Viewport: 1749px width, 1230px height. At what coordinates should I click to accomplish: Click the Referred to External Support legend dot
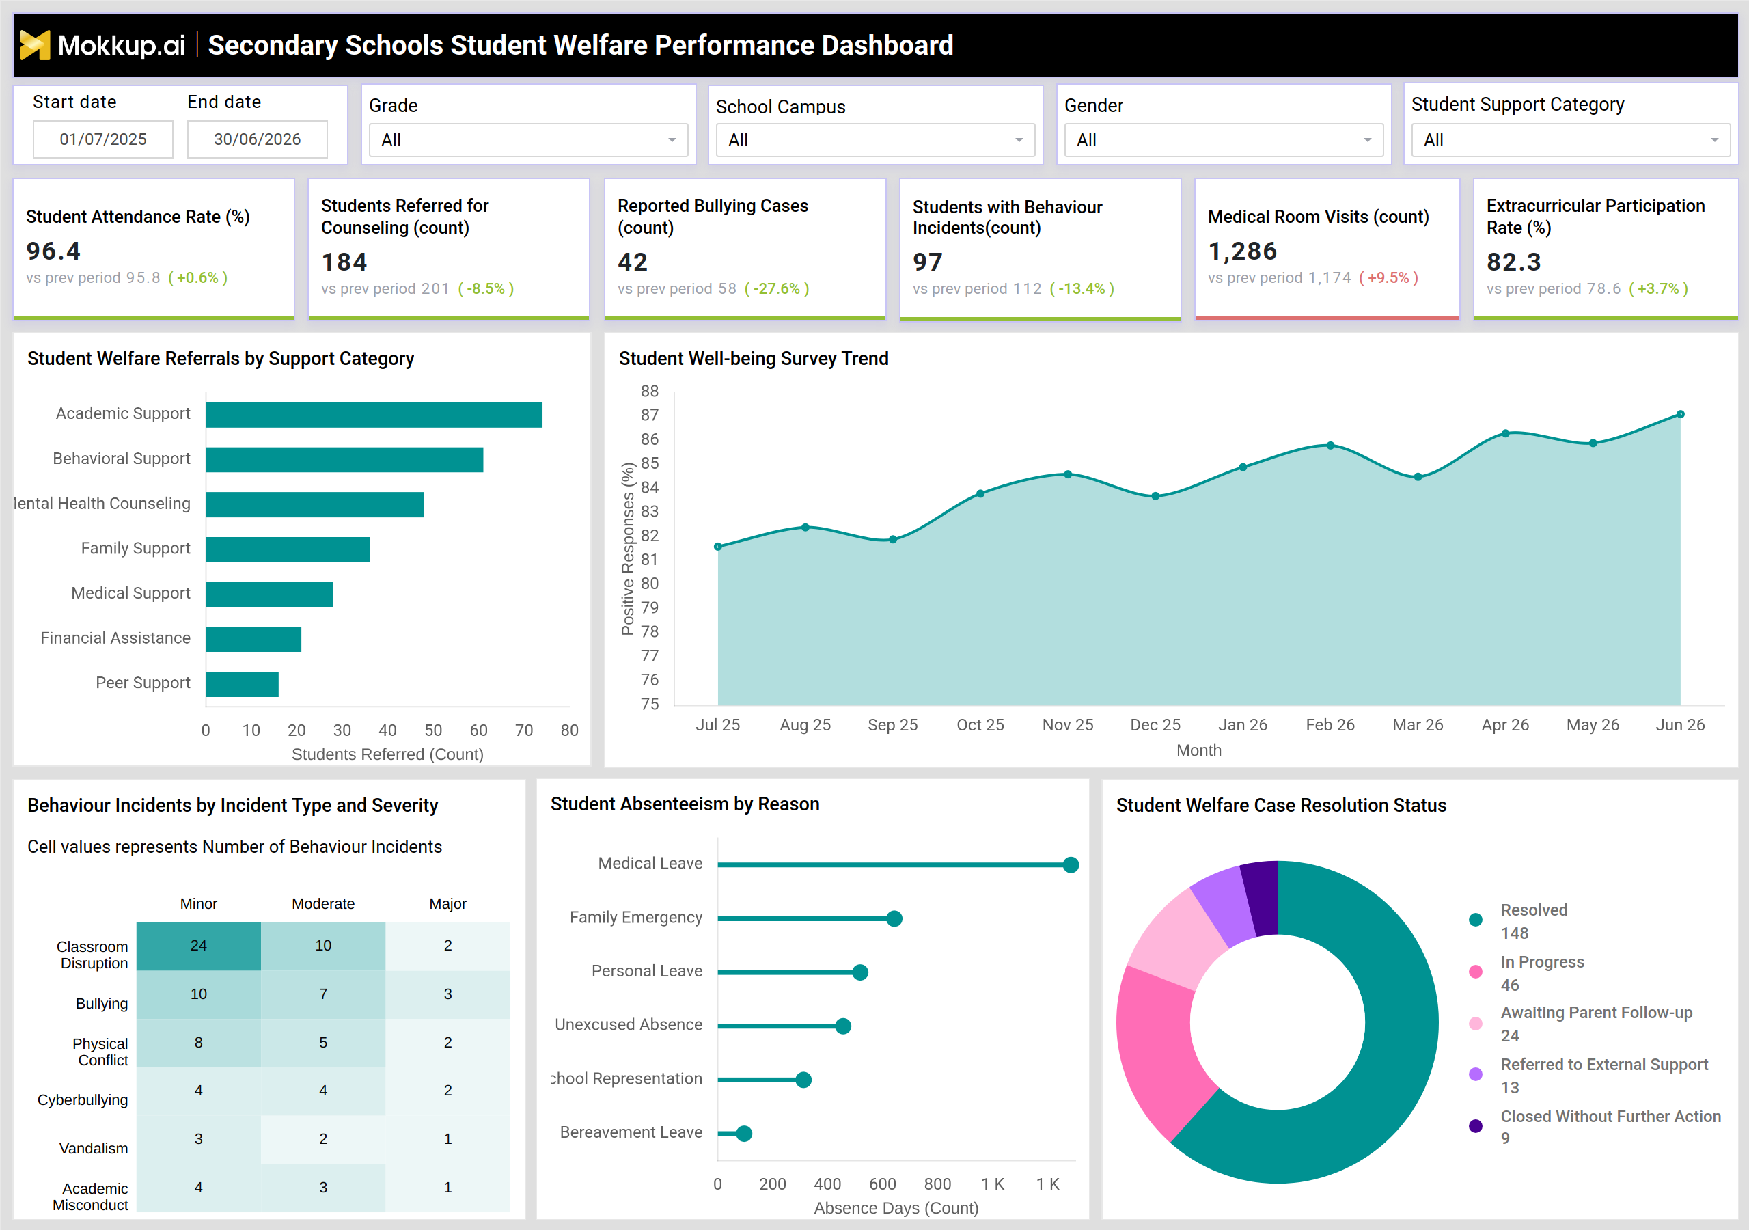coord(1476,1074)
